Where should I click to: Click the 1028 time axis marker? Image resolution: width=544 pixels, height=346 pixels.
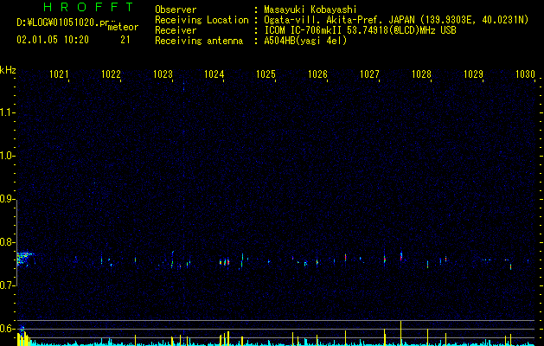tap(421, 74)
